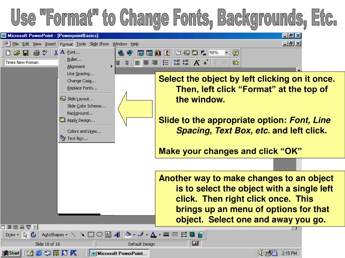Open Line Style options icon

(166, 235)
